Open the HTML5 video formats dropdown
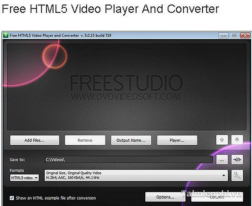 24,178
